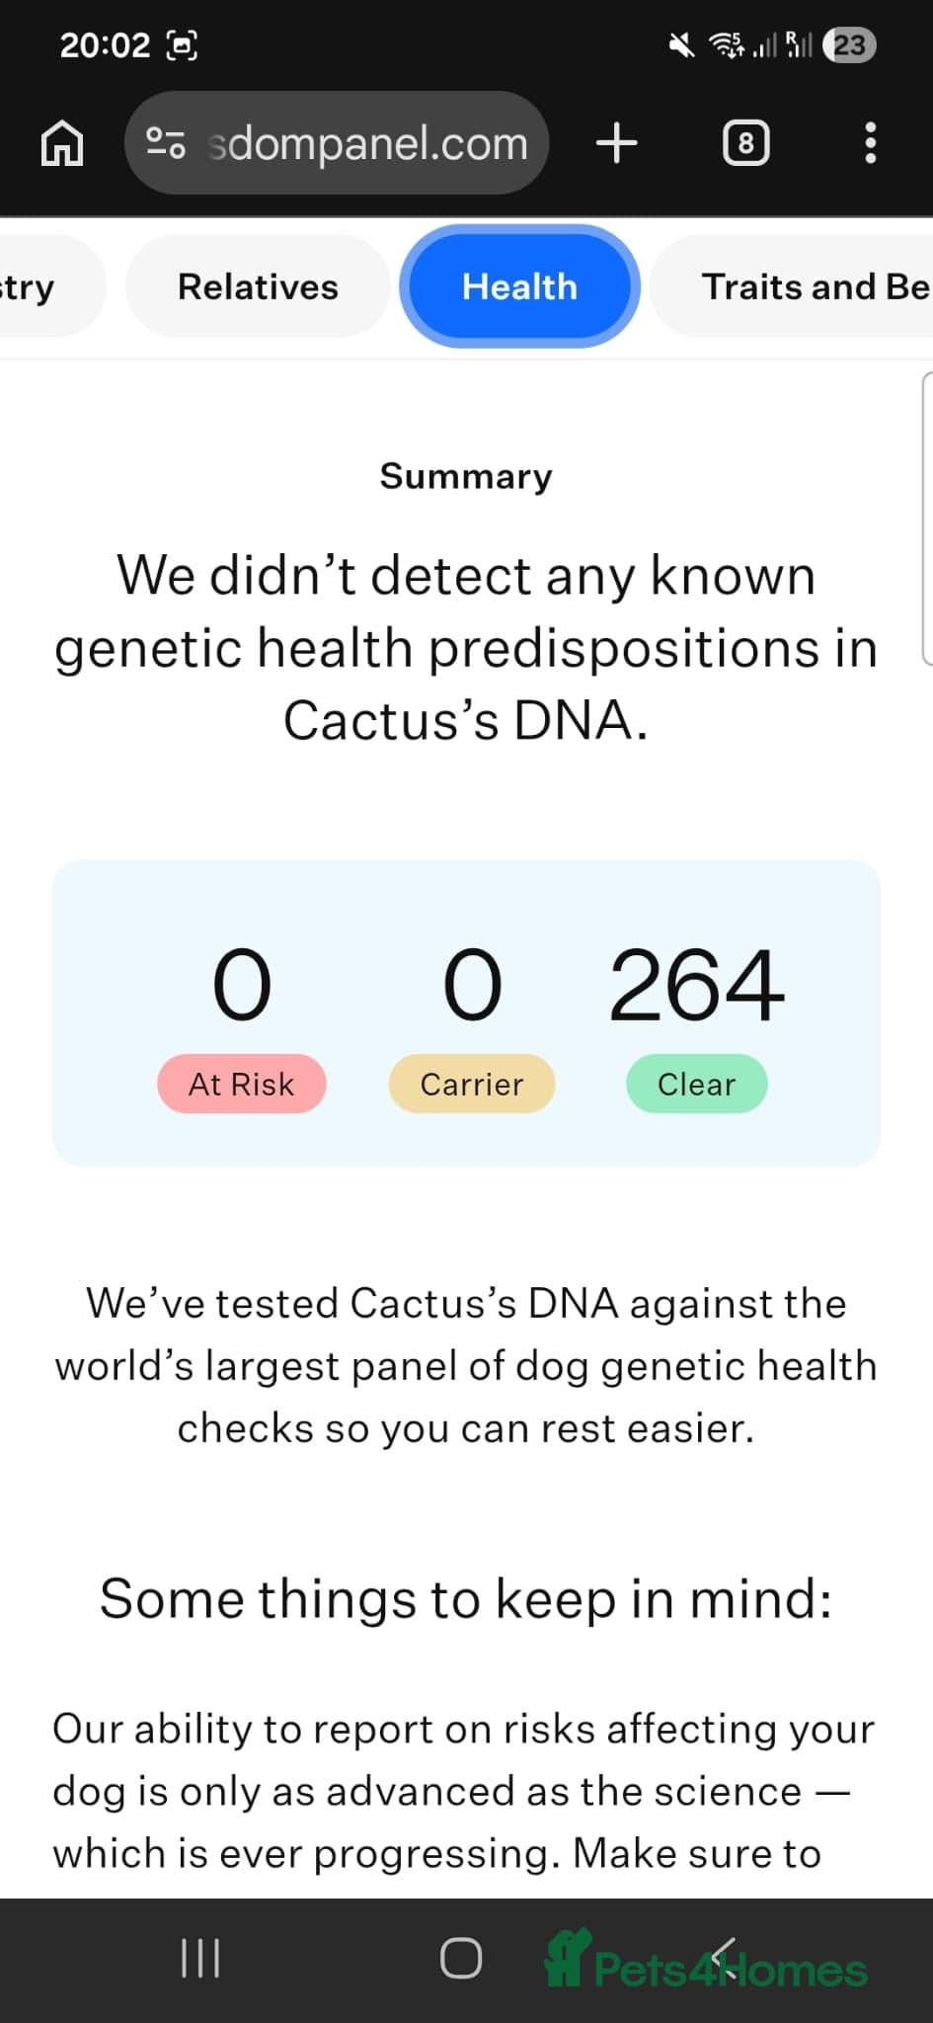The height and width of the screenshot is (2023, 933).
Task: Tap the screen capture status icon
Action: click(x=183, y=45)
